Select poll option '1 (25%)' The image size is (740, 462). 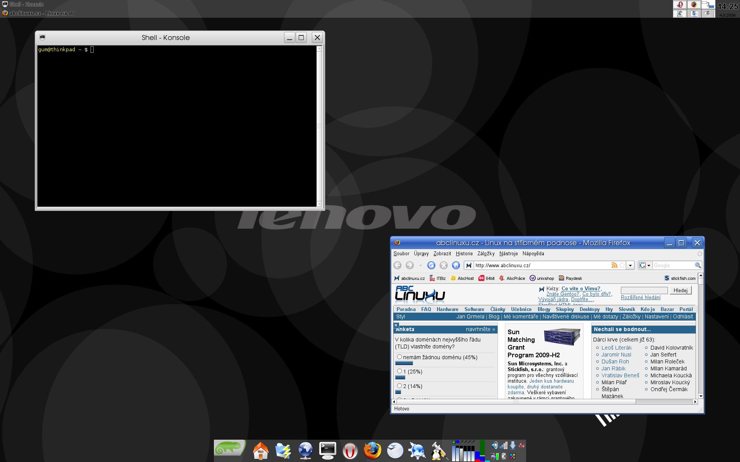400,371
